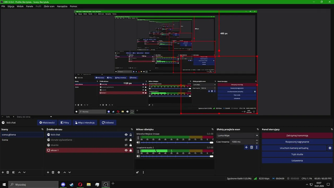This screenshot has width=334, height=188.
Task: Open virtual camera settings gear
Action: click(330, 148)
